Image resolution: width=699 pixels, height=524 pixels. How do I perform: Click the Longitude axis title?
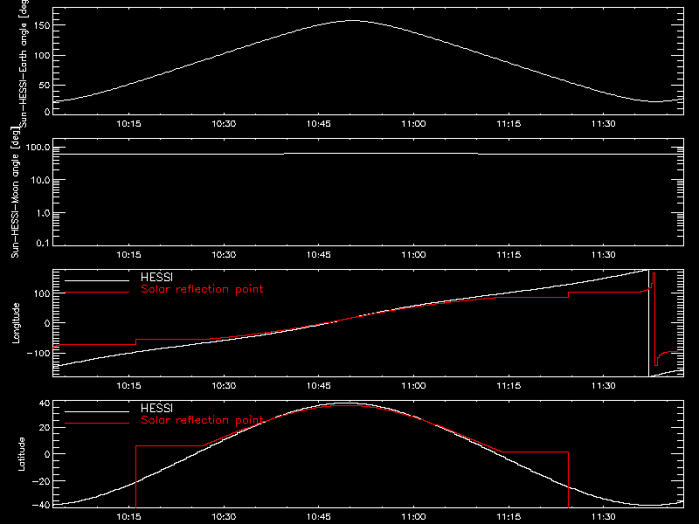(x=16, y=323)
